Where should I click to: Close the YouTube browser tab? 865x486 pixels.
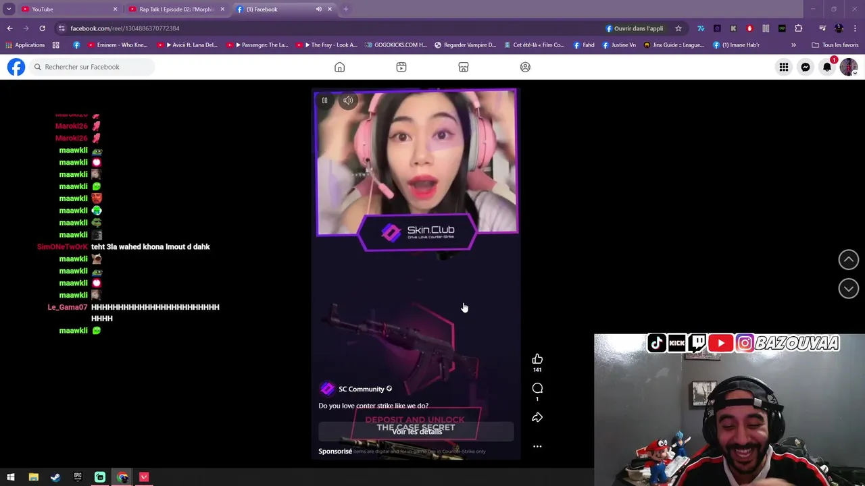[115, 9]
